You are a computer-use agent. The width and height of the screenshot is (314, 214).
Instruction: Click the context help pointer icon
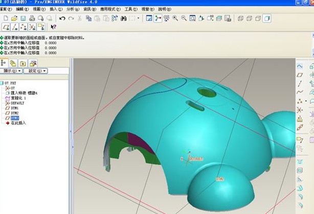point(53,27)
